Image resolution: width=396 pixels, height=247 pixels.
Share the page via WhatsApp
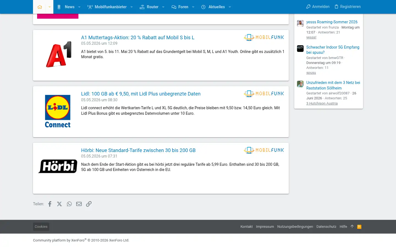pyautogui.click(x=69, y=204)
